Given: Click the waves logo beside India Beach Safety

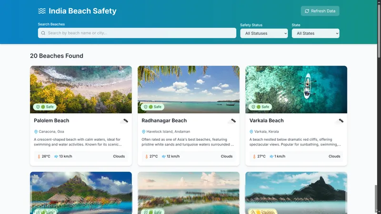Looking at the screenshot, I should (x=42, y=11).
